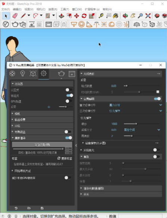The height and width of the screenshot is (218, 167).
Task: Activate the Orbit camera tool
Action: point(125,16)
